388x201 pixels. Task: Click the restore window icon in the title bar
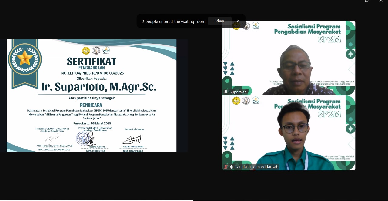point(367,1)
